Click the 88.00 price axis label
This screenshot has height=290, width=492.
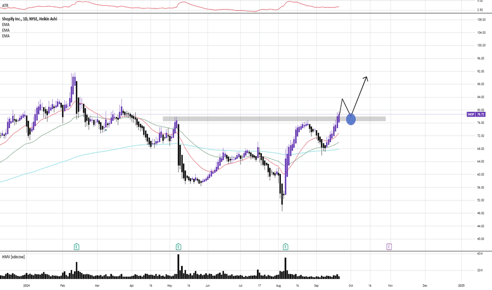(481, 84)
